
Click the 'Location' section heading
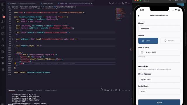pyautogui.click(x=143, y=66)
